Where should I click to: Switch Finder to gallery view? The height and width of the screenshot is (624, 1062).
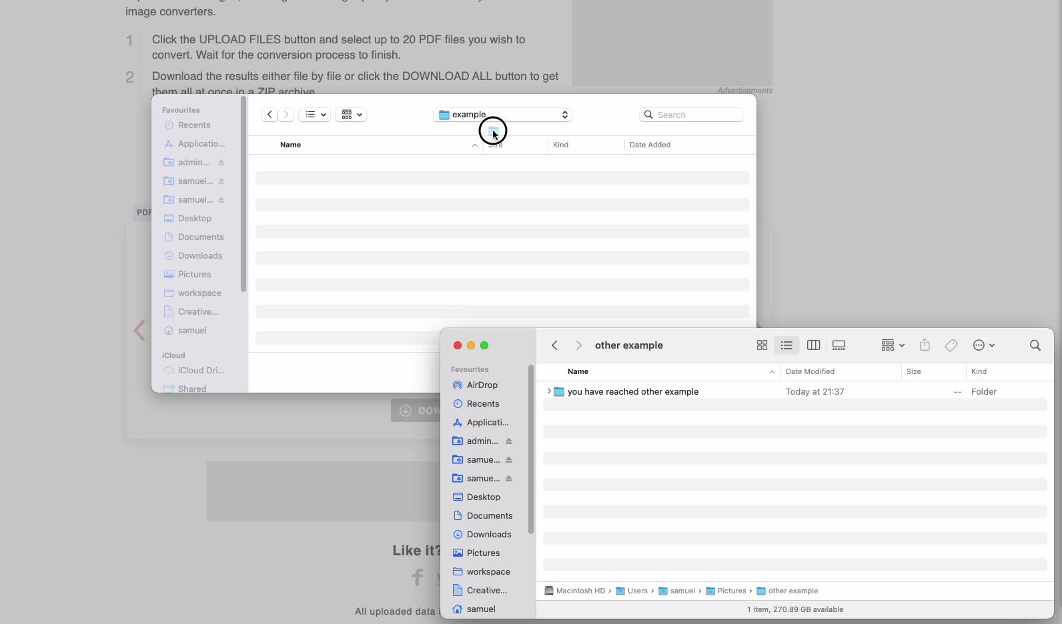(839, 345)
